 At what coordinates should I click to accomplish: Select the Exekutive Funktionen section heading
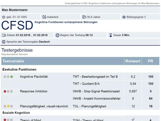[x=19, y=70]
